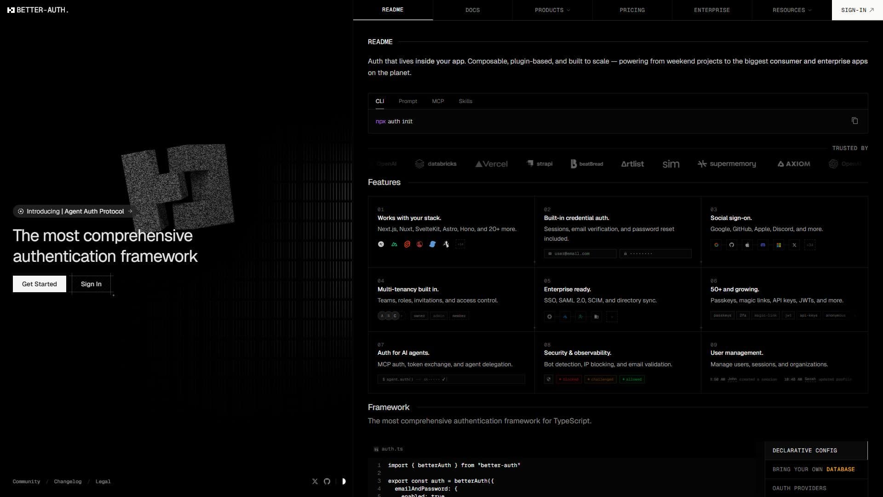This screenshot has width=883, height=497.
Task: Click the Works with your stack heading
Action: point(409,218)
